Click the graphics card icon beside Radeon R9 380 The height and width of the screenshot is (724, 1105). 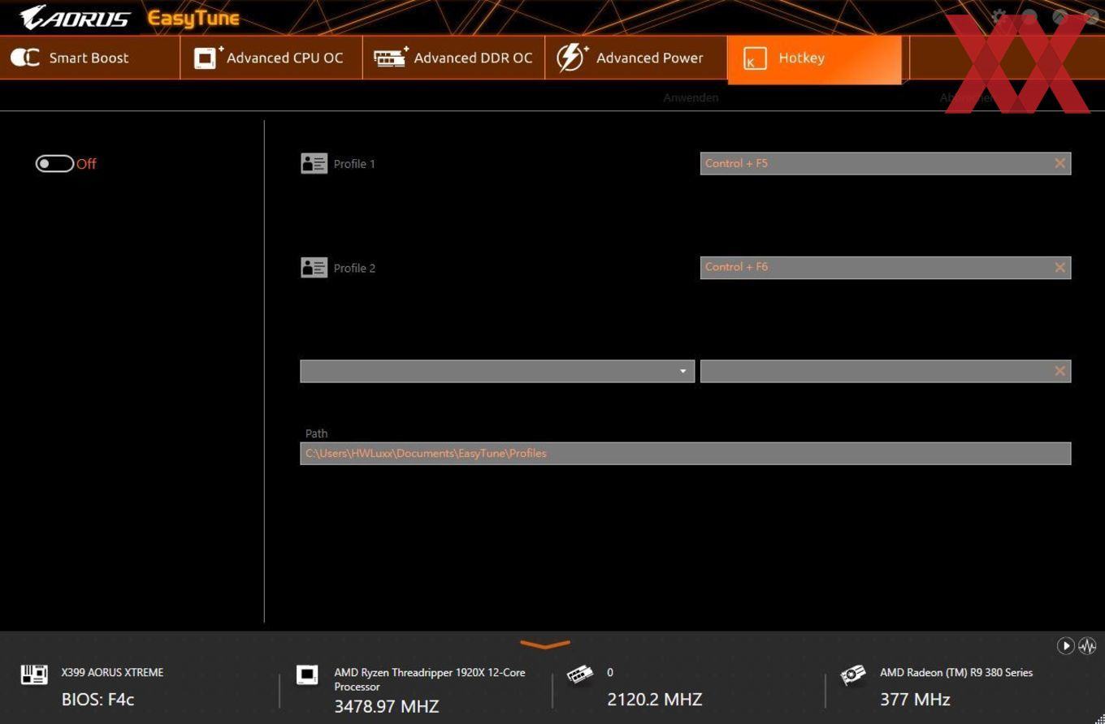point(853,675)
